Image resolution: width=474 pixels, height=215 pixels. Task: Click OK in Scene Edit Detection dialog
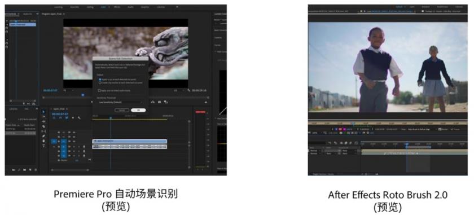tap(138, 110)
